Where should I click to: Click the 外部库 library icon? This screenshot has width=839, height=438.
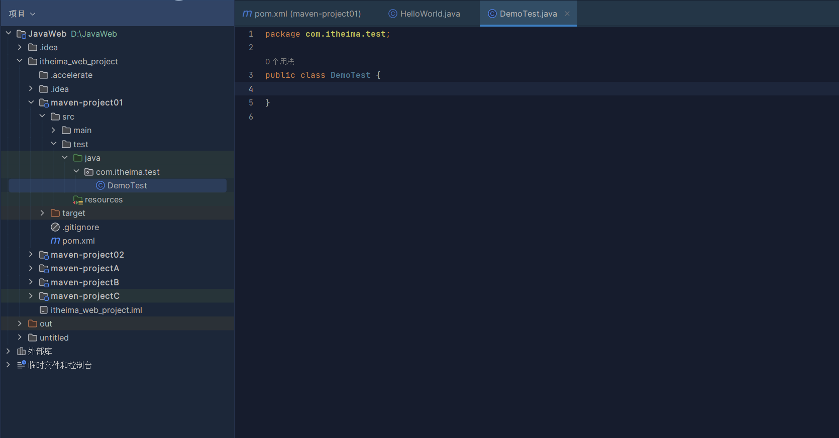[x=21, y=351]
